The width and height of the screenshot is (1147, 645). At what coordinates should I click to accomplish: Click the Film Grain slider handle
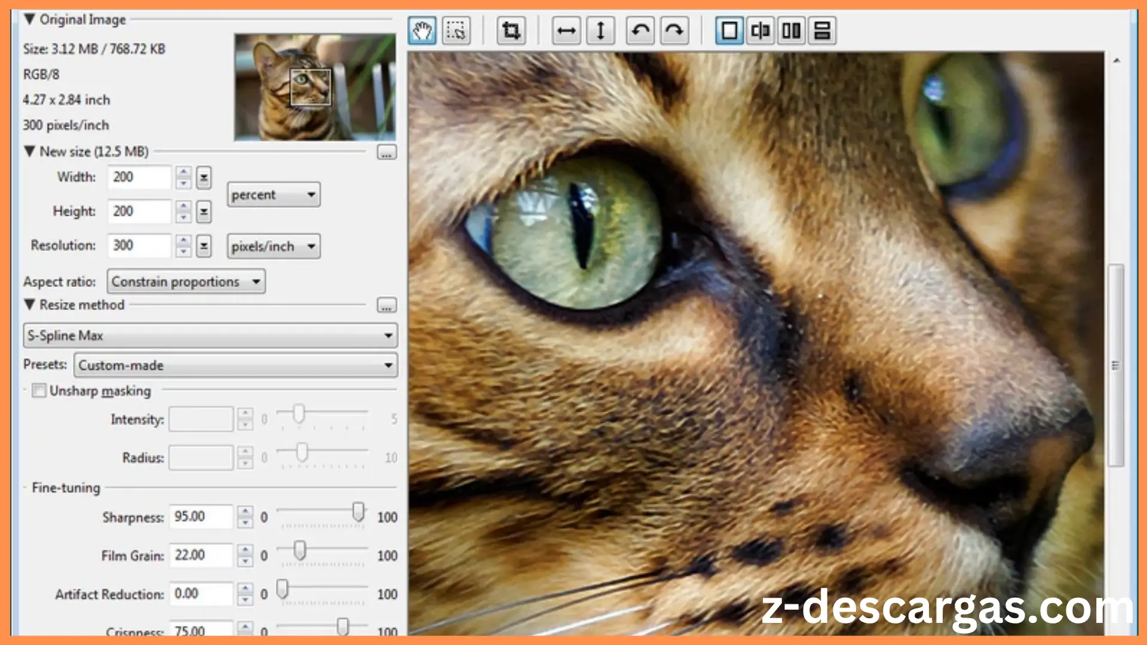pos(300,550)
